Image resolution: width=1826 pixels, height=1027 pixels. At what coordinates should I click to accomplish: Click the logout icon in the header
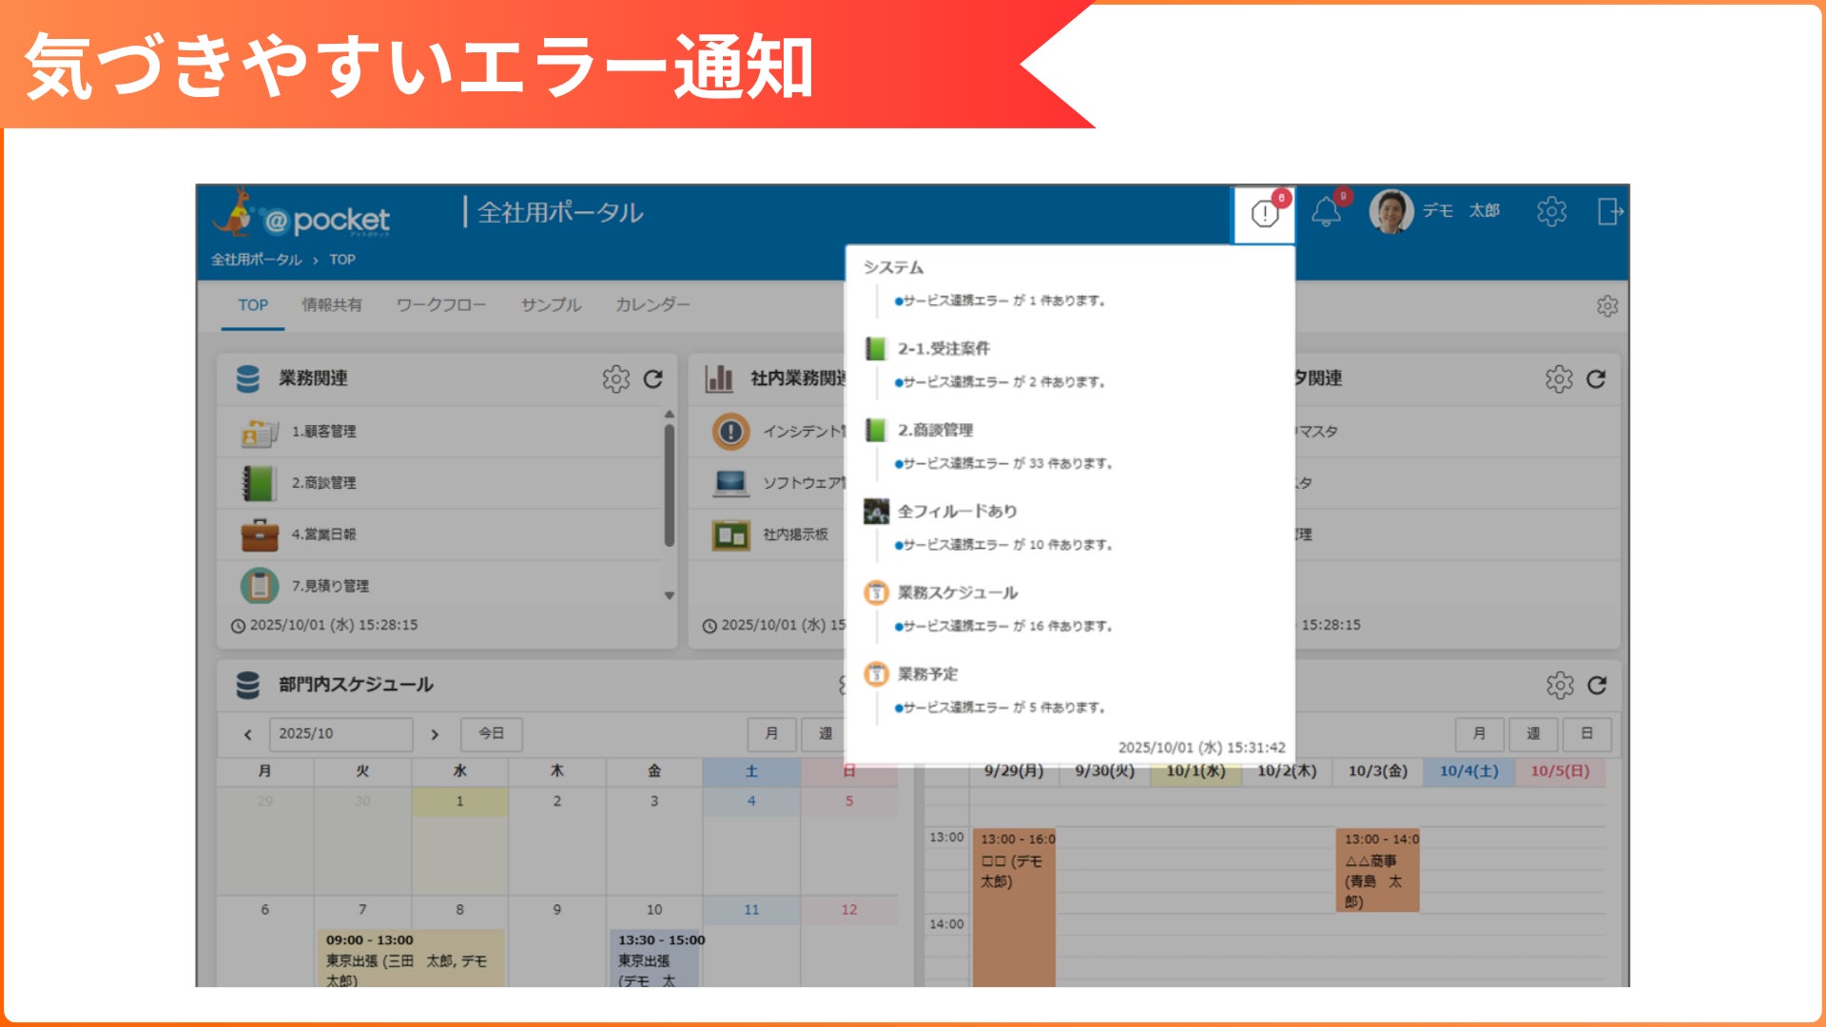click(1609, 211)
